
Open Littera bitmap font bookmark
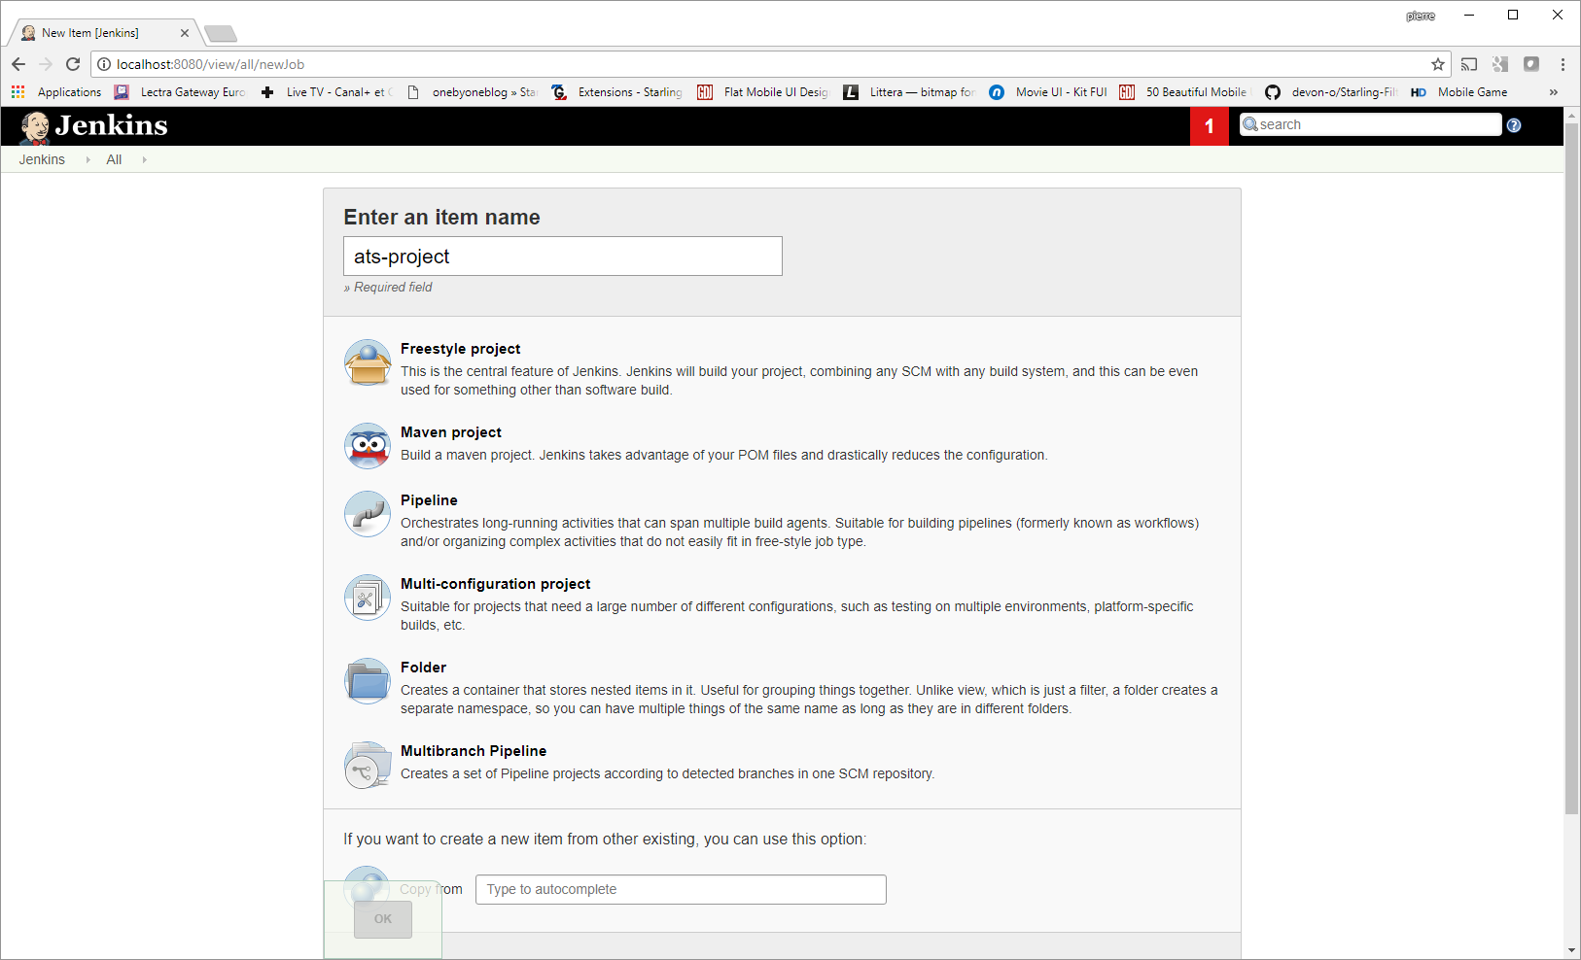[910, 92]
